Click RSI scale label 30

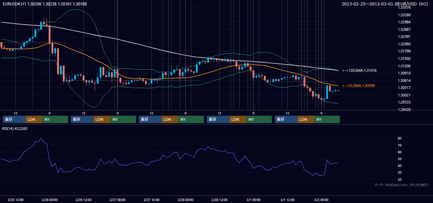[399, 173]
